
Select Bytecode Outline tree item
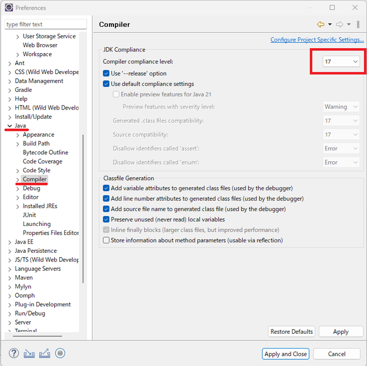click(45, 153)
